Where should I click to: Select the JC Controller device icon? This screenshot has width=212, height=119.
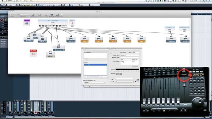(59, 49)
